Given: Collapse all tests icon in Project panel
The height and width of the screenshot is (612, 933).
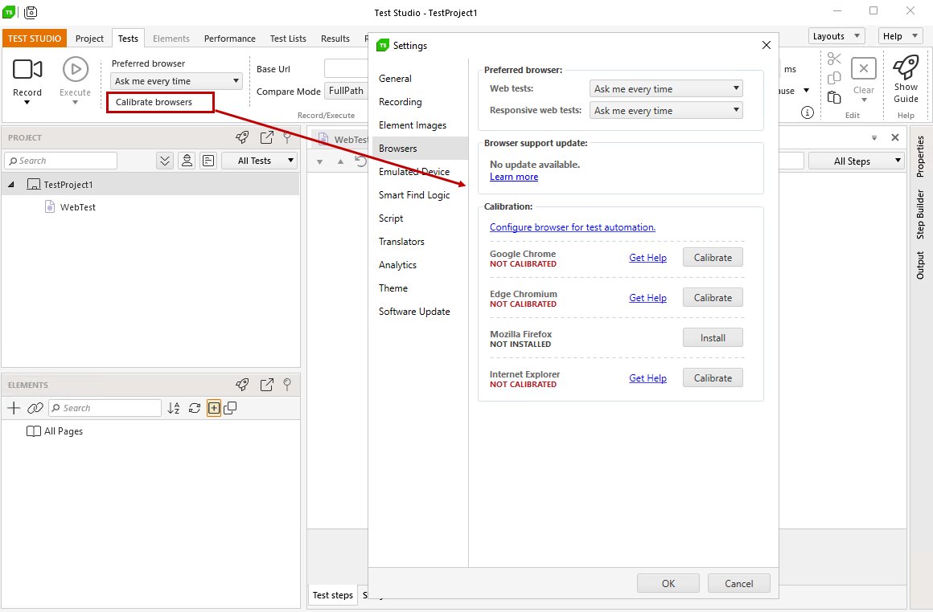Looking at the screenshot, I should pyautogui.click(x=165, y=161).
